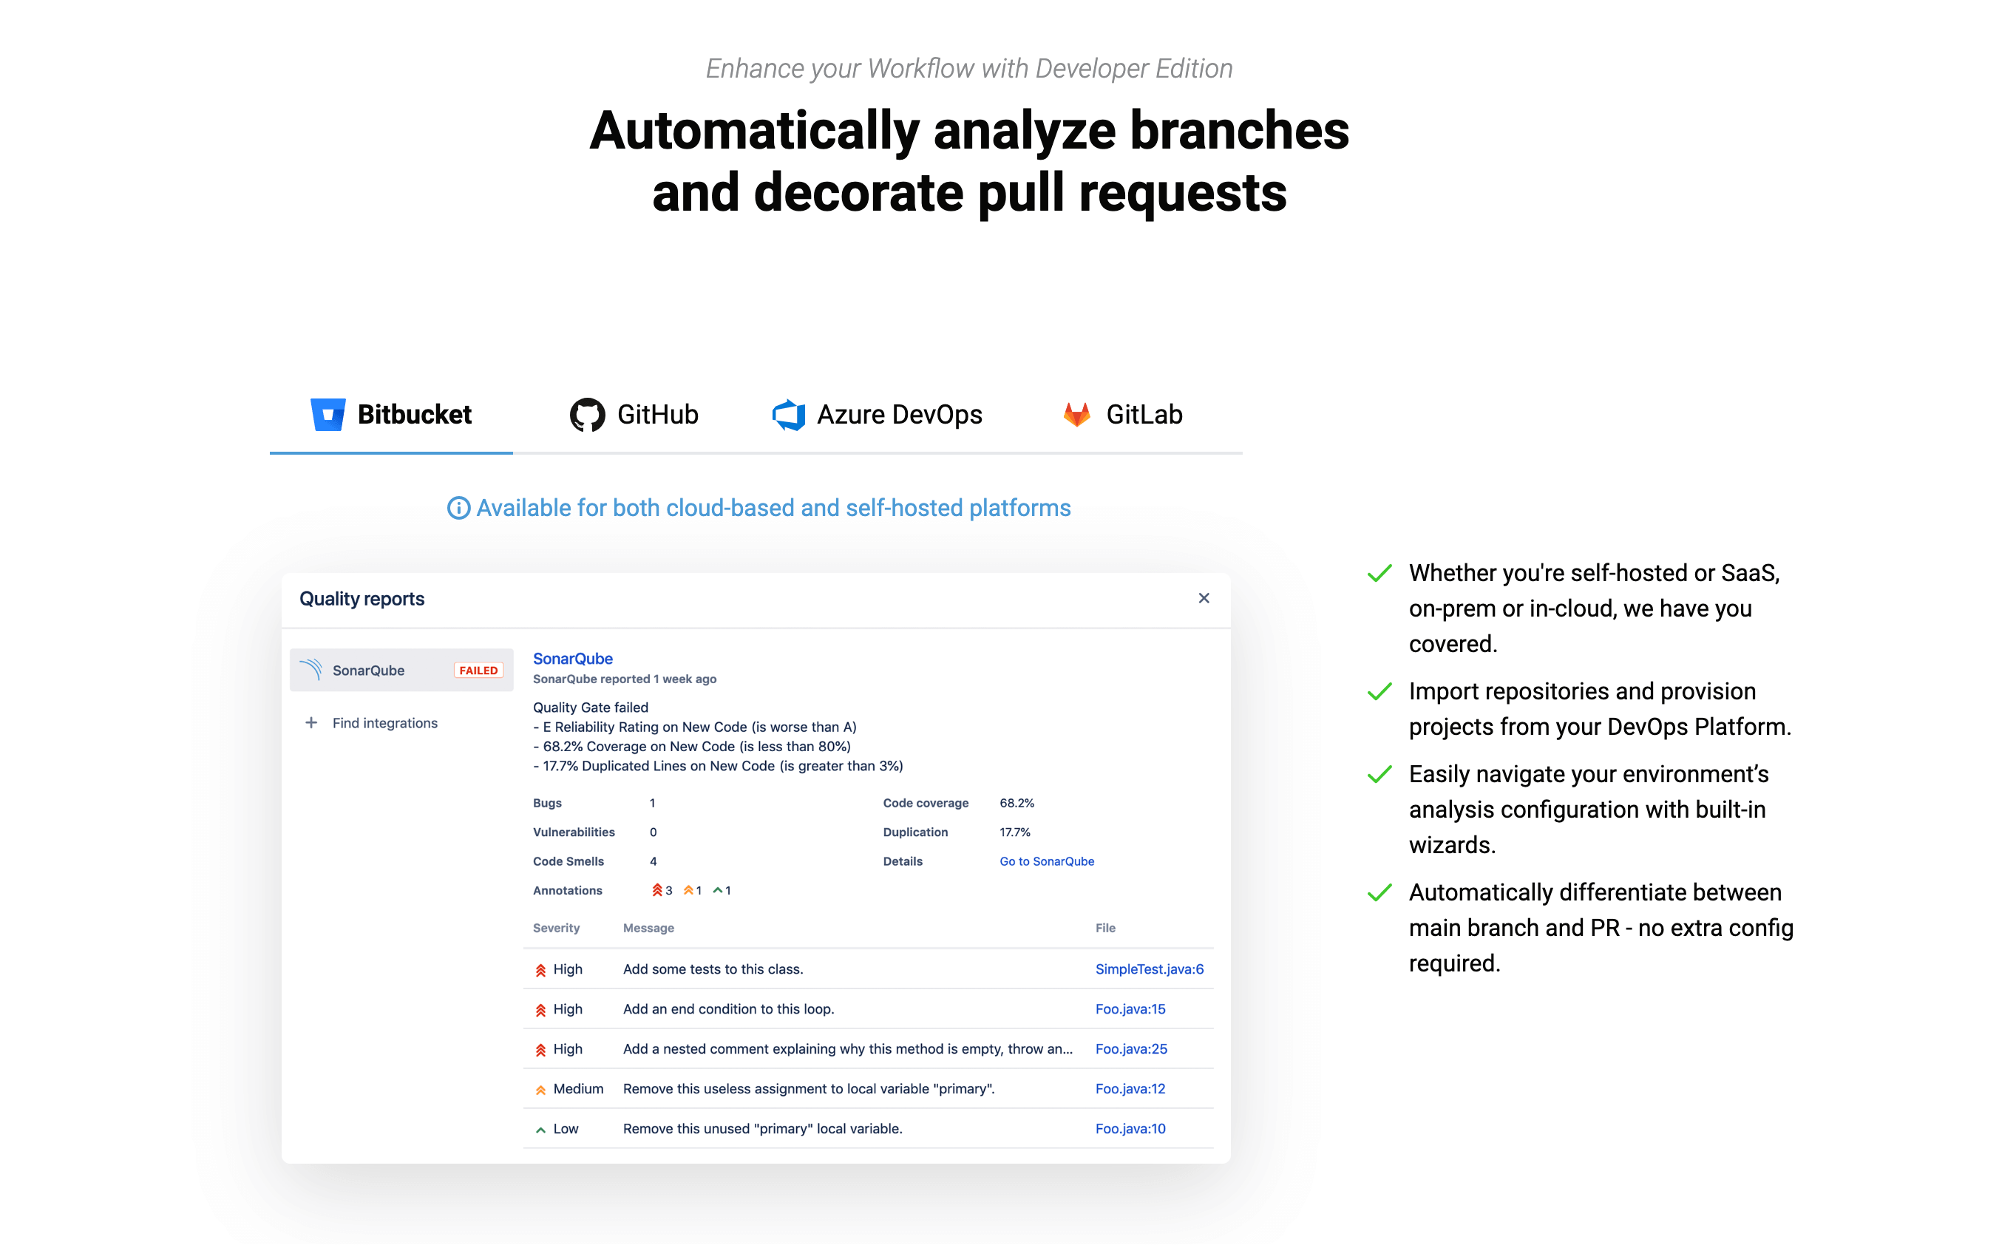The width and height of the screenshot is (1999, 1245).
Task: Open the Foo.java:25 file link
Action: click(x=1131, y=1049)
